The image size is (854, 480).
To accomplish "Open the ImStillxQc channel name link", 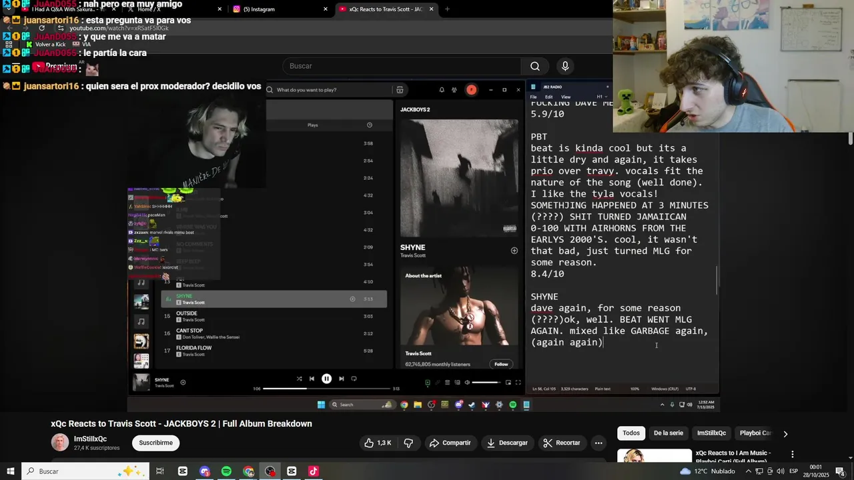I will [x=90, y=439].
